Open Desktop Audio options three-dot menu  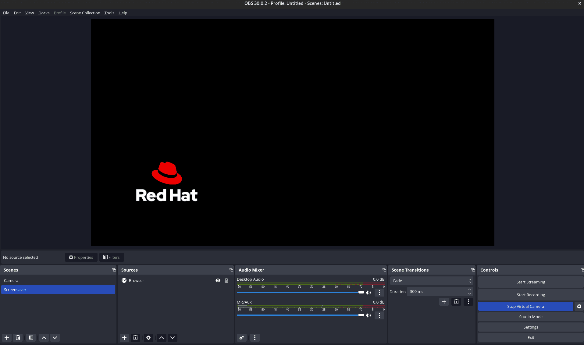click(x=379, y=293)
